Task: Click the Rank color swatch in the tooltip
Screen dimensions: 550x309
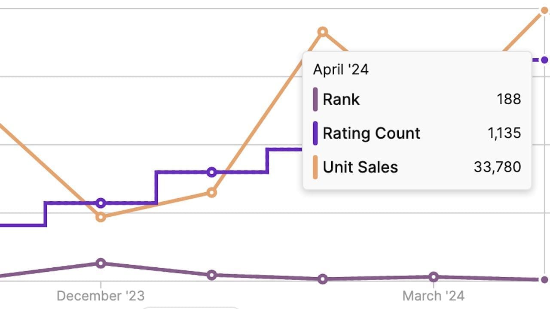Action: pos(315,99)
